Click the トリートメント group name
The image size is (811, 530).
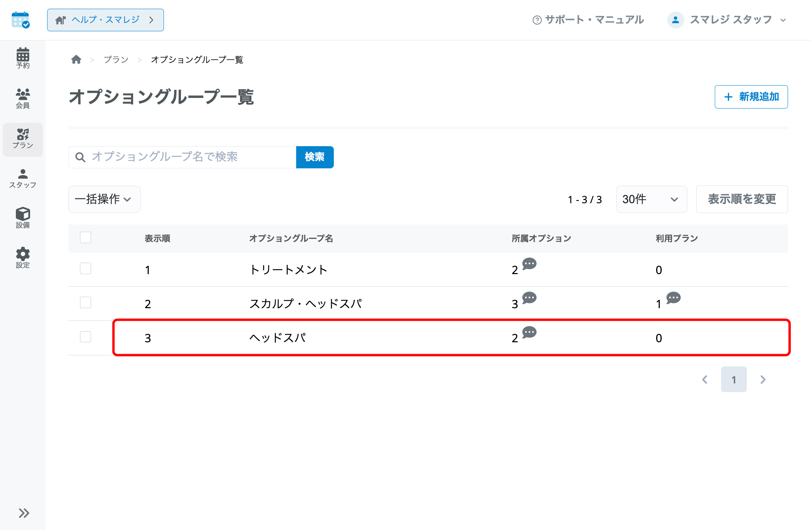289,270
